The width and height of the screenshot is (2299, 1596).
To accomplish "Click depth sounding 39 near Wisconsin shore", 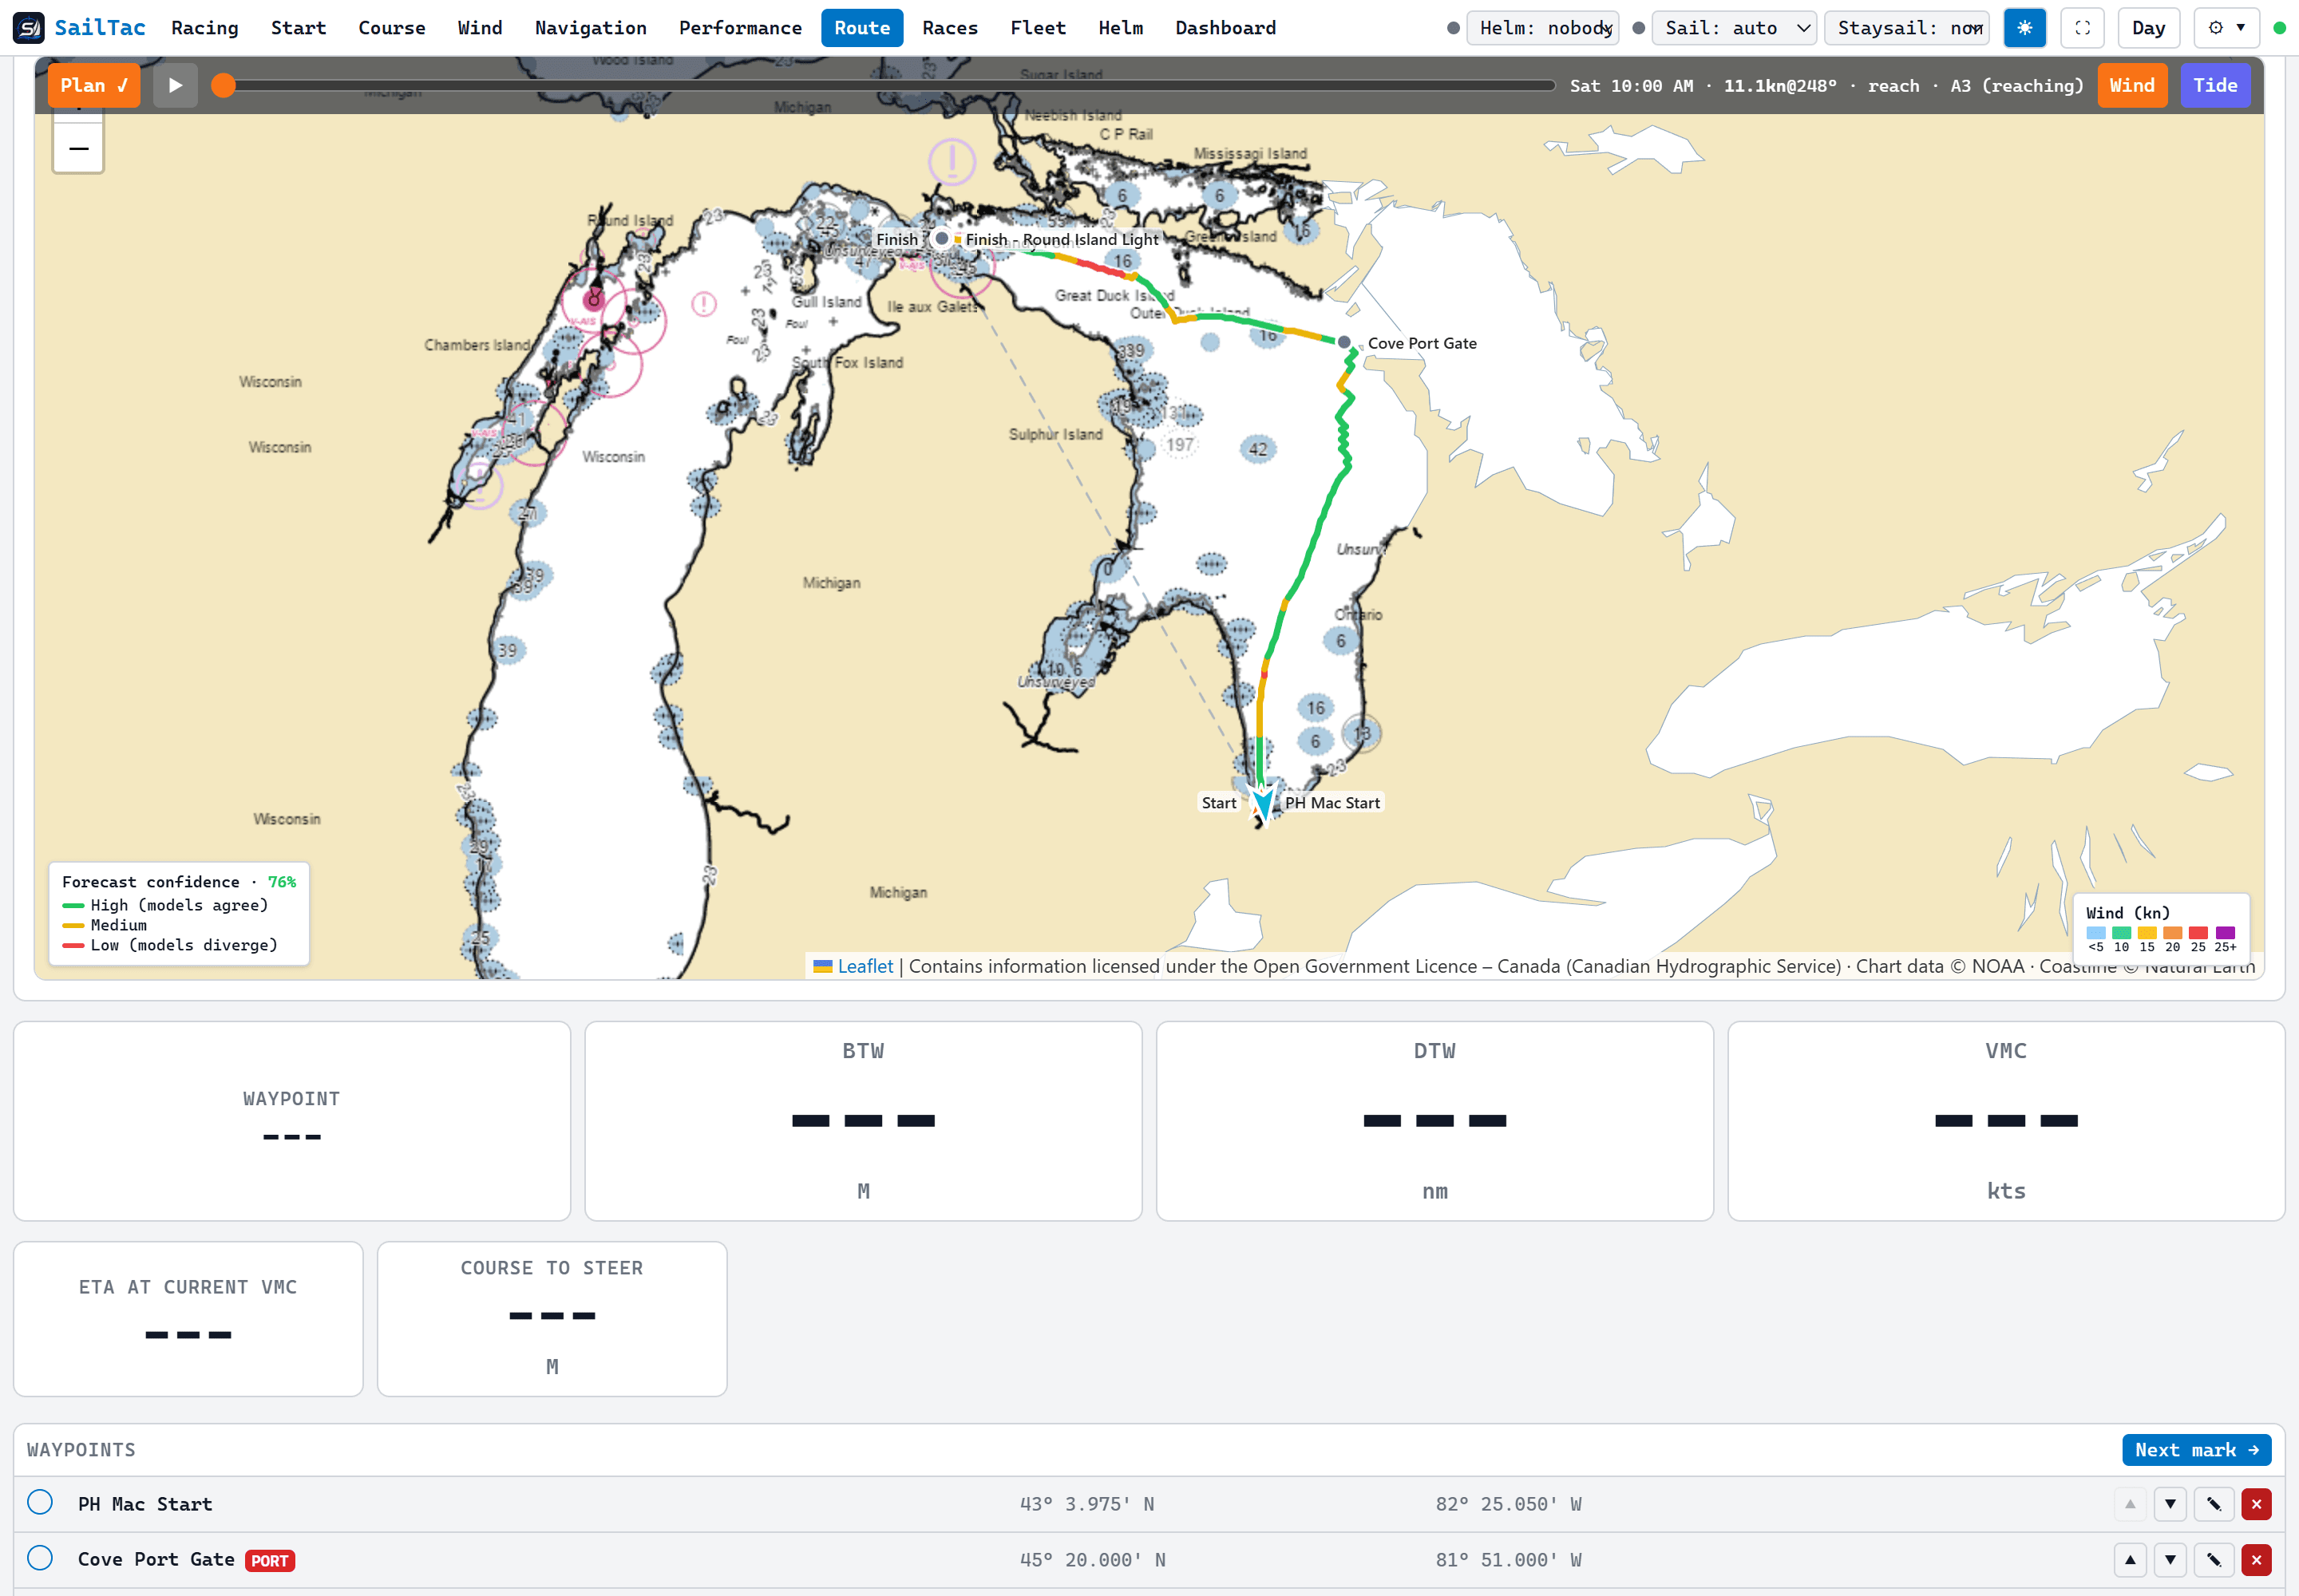I will (x=507, y=650).
